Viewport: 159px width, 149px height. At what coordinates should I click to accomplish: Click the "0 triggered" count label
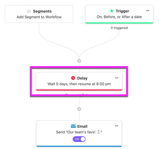[119, 28]
